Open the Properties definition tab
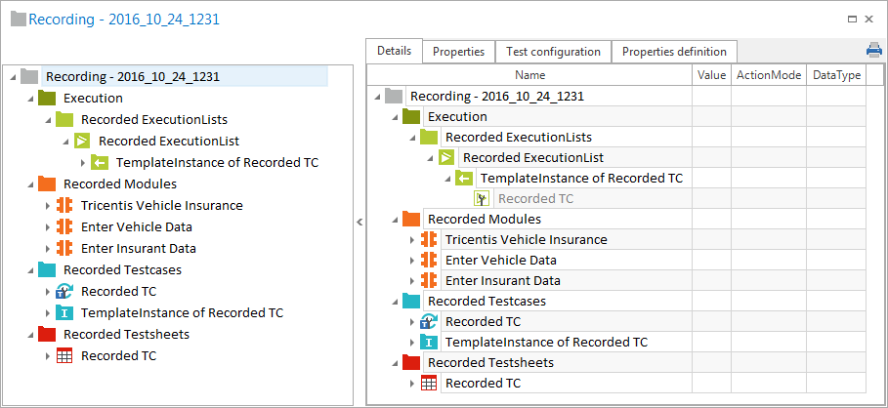 674,51
